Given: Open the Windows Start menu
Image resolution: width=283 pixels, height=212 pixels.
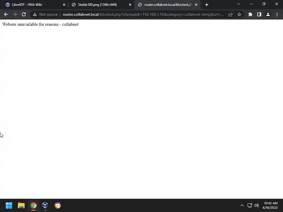Looking at the screenshot, I should click(x=9, y=205).
